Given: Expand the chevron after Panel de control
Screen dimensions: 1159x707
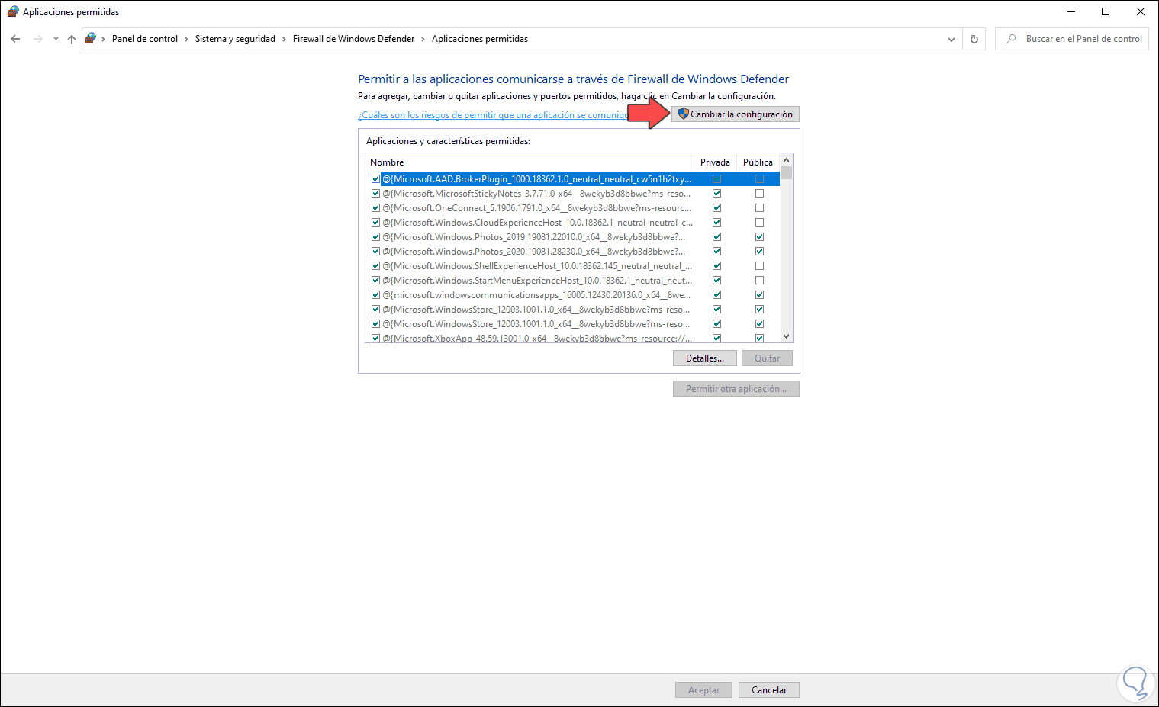Looking at the screenshot, I should point(186,39).
